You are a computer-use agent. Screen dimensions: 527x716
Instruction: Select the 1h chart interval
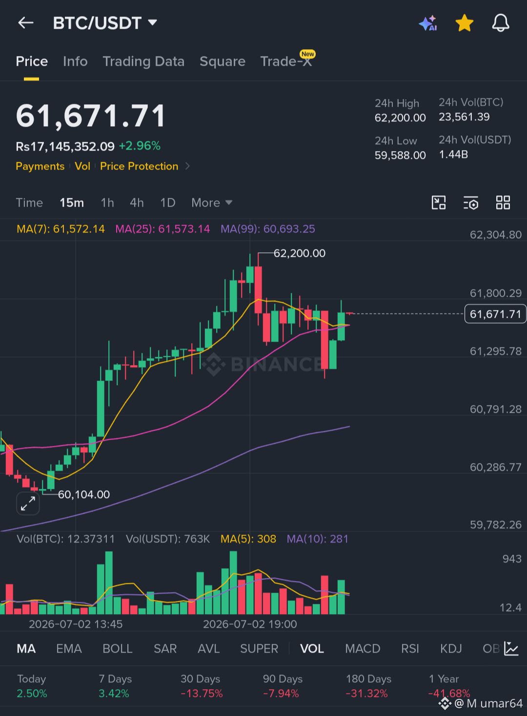coord(107,203)
